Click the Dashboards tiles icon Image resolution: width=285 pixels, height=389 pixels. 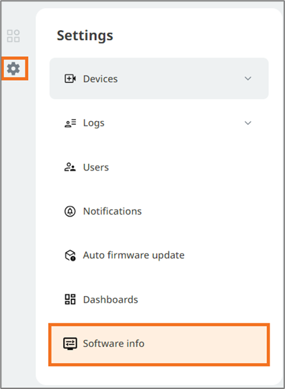[70, 299]
